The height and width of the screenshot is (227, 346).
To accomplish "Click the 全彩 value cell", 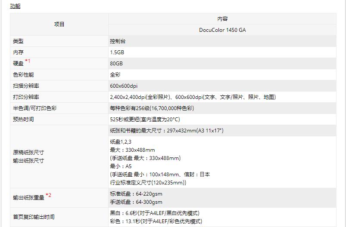I will [115, 75].
